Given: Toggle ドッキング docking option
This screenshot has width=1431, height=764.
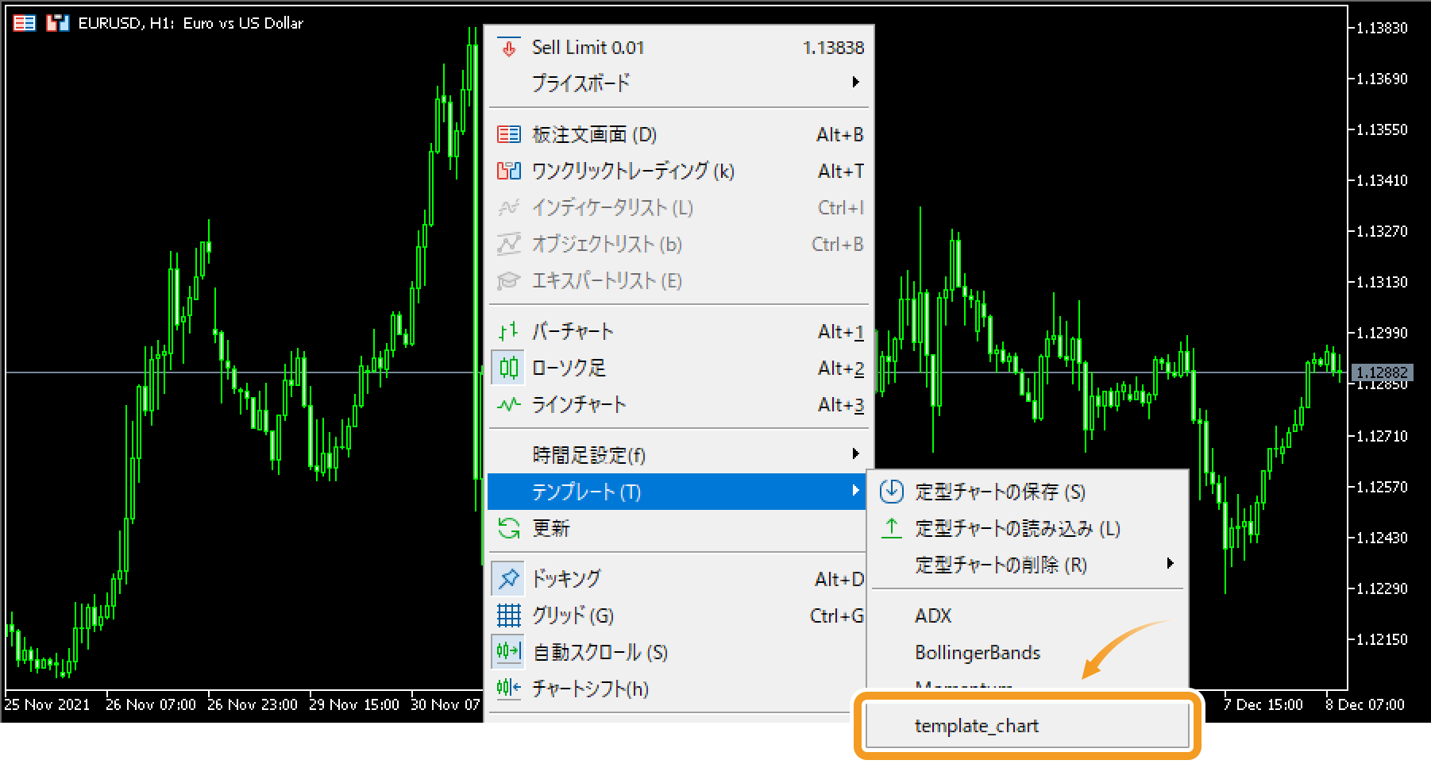Looking at the screenshot, I should (x=677, y=579).
